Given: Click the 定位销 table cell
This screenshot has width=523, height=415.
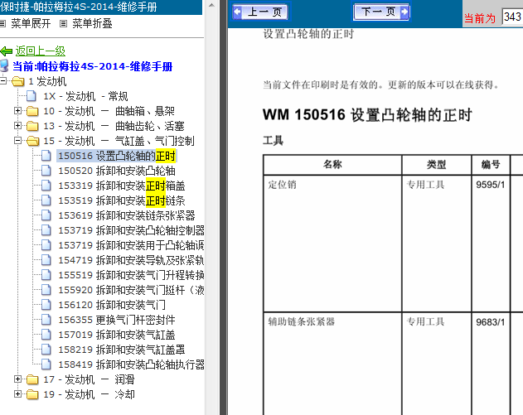Looking at the screenshot, I should [332, 244].
